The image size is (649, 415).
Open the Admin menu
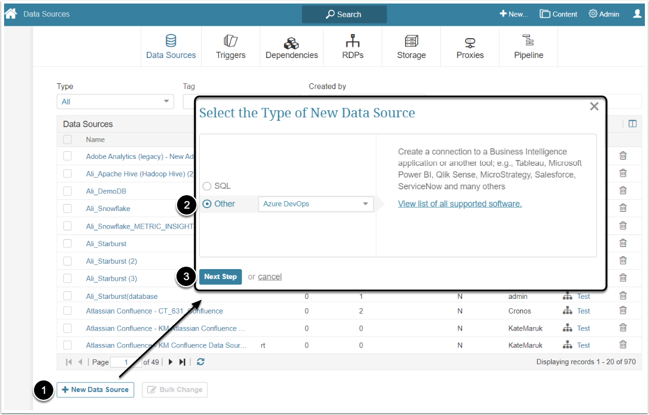604,14
